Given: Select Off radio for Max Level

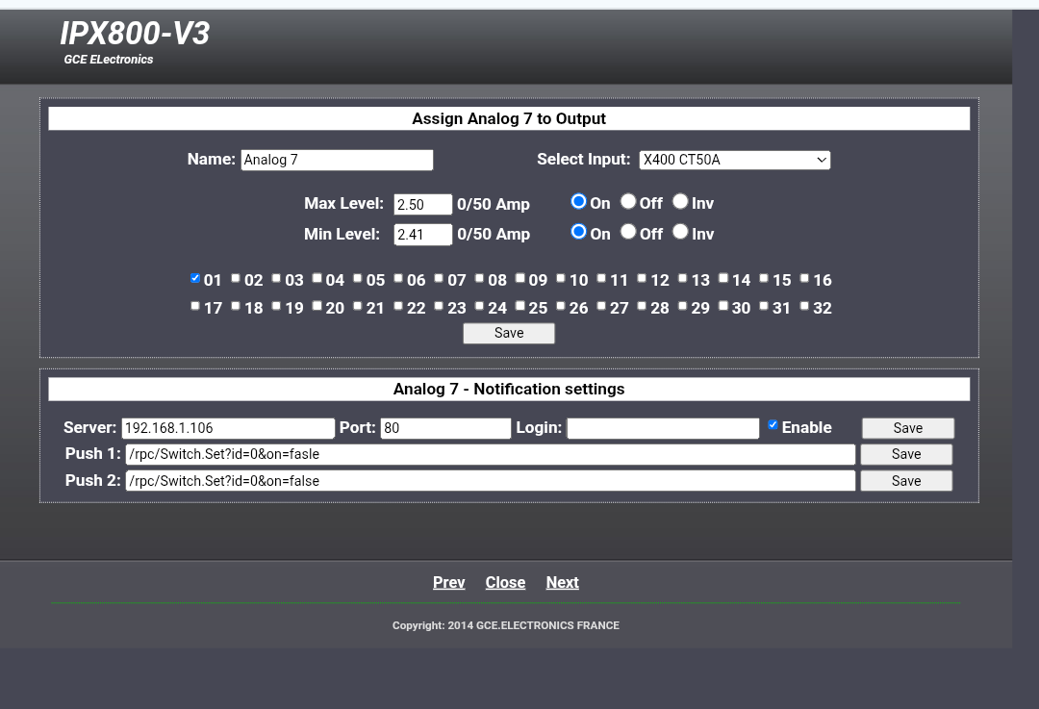Looking at the screenshot, I should pos(628,201).
